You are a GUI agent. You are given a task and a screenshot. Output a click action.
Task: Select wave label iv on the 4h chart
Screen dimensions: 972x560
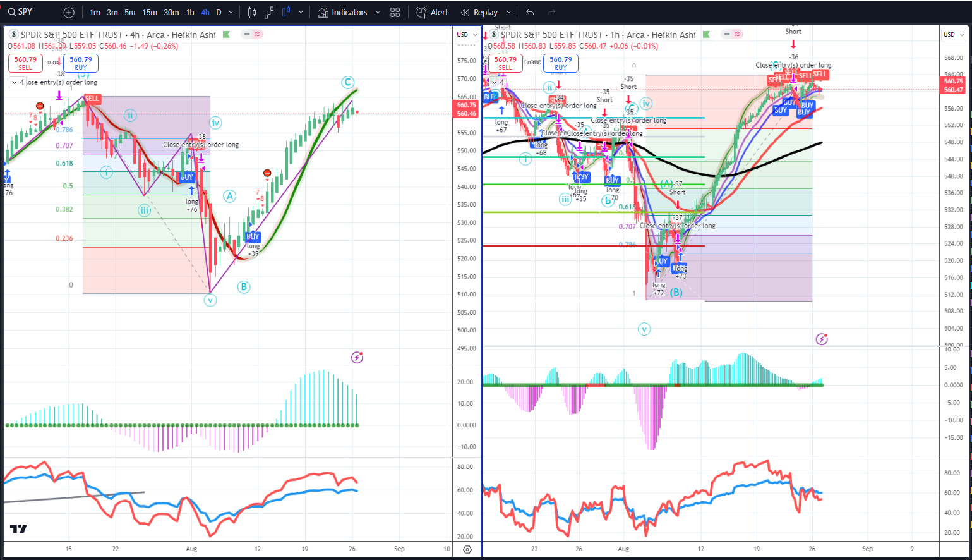coord(216,123)
